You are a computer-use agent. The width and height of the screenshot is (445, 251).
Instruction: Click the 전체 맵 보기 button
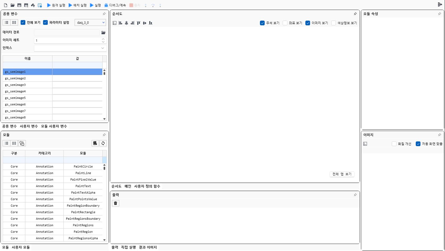[342, 174]
